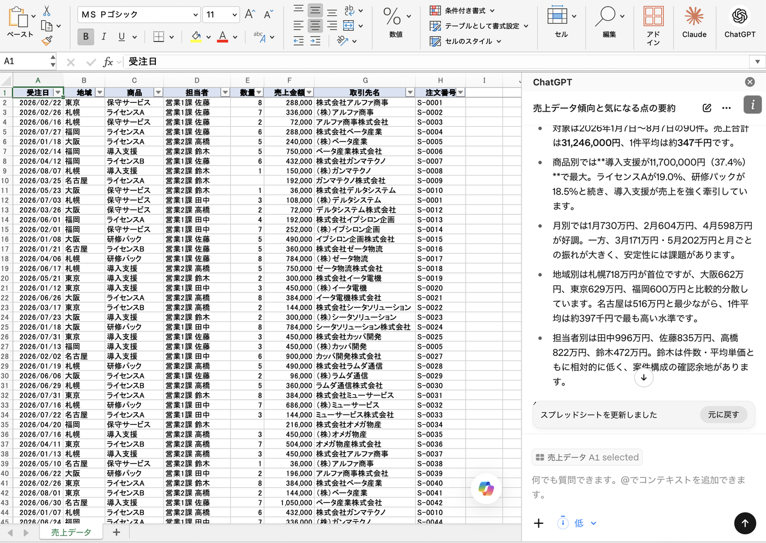The width and height of the screenshot is (766, 543).
Task: Click the Align Left icon
Action: point(298,25)
